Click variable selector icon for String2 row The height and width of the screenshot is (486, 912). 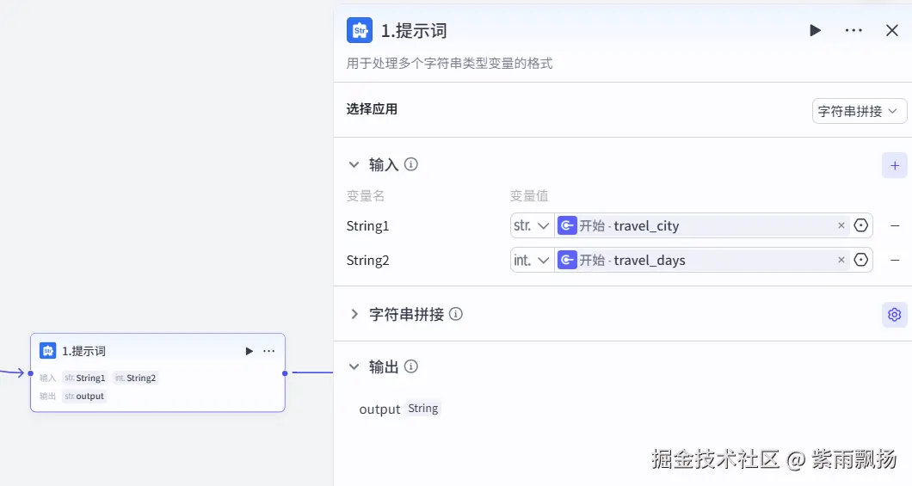[x=861, y=260]
